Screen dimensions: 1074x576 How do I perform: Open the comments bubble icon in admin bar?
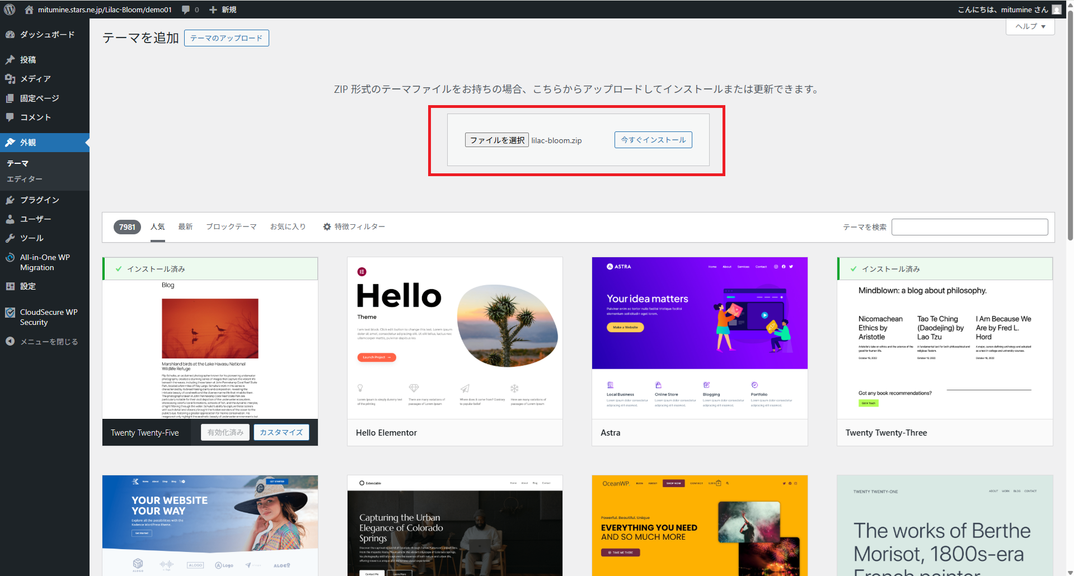[186, 10]
